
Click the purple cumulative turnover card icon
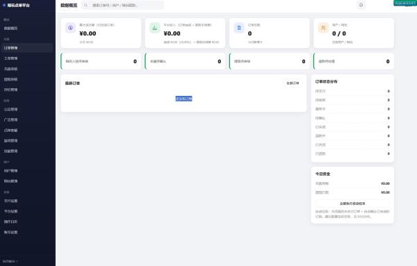click(x=70, y=28)
